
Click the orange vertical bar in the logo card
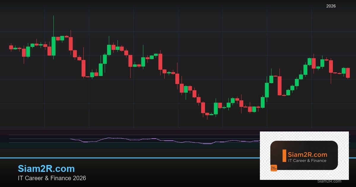click(284, 156)
